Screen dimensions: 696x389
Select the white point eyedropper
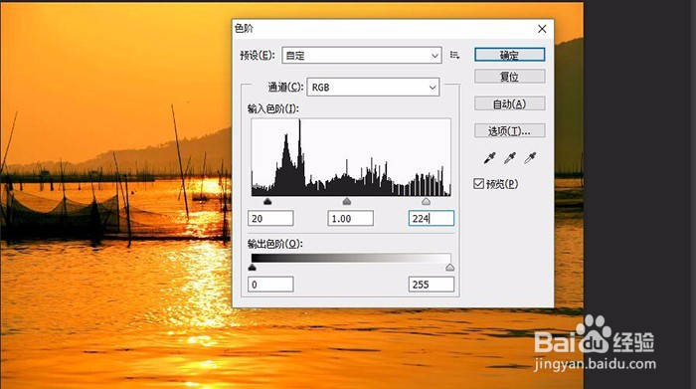pyautogui.click(x=530, y=157)
